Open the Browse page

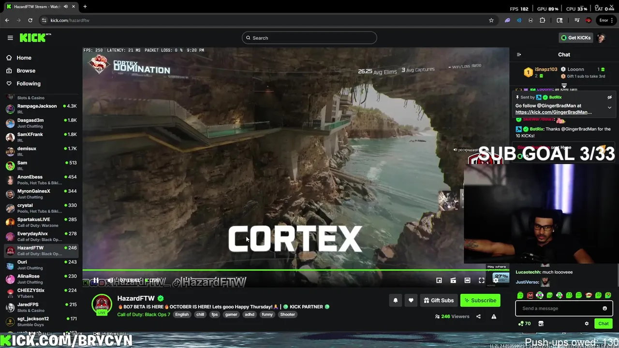(x=26, y=71)
